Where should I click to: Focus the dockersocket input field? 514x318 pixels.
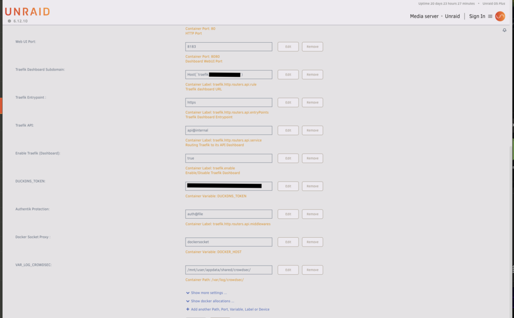coord(229,242)
